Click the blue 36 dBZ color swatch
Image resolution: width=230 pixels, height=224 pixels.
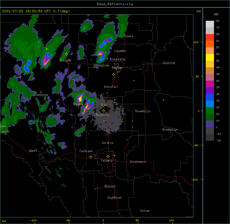pyautogui.click(x=210, y=97)
